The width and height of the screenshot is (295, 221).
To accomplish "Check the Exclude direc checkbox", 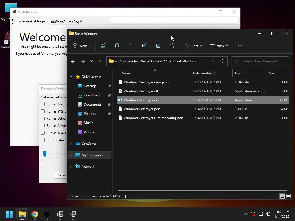I will [x=43, y=140].
